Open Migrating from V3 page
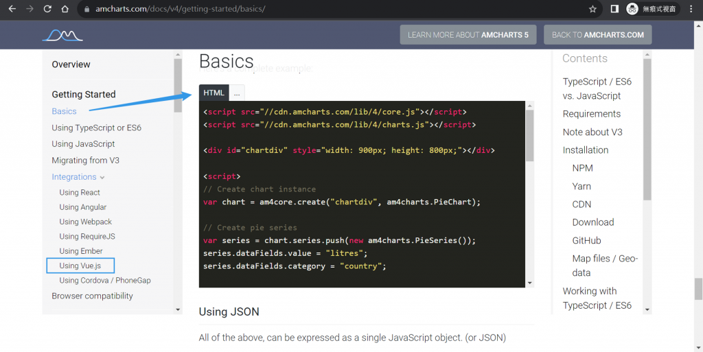Image resolution: width=703 pixels, height=352 pixels. pyautogui.click(x=86, y=161)
